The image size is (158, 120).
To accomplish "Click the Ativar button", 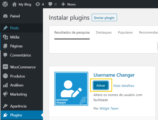I will (101, 85).
